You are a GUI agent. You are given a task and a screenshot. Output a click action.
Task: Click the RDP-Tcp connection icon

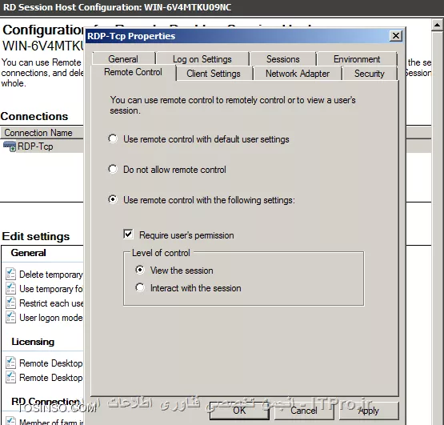pos(10,146)
